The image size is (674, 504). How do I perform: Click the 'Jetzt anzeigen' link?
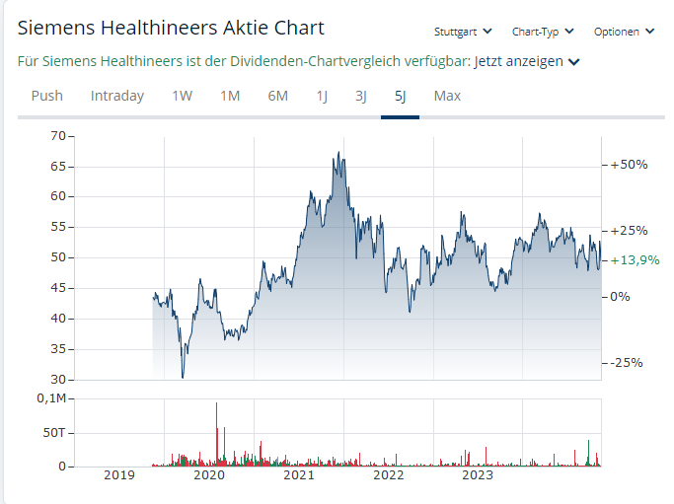click(518, 61)
